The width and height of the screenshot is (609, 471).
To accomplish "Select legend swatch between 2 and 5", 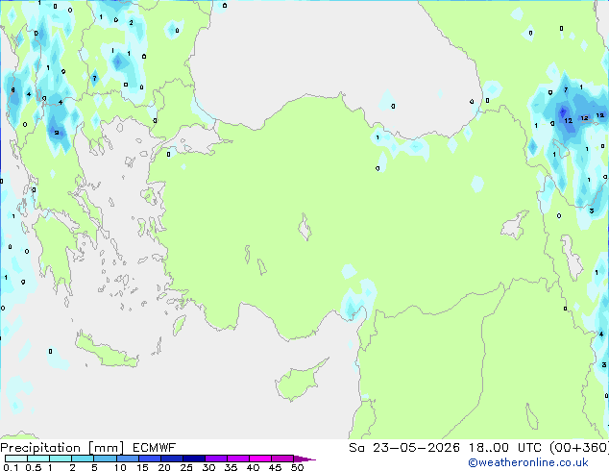I will (83, 459).
